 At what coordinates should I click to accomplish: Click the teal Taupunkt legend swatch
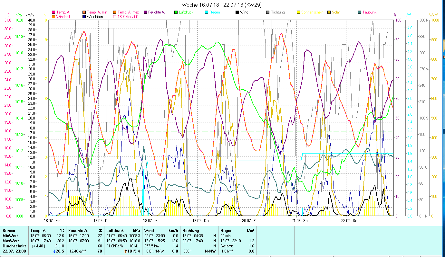point(360,12)
